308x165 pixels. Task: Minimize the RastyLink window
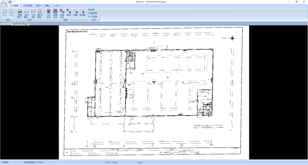[289, 2]
